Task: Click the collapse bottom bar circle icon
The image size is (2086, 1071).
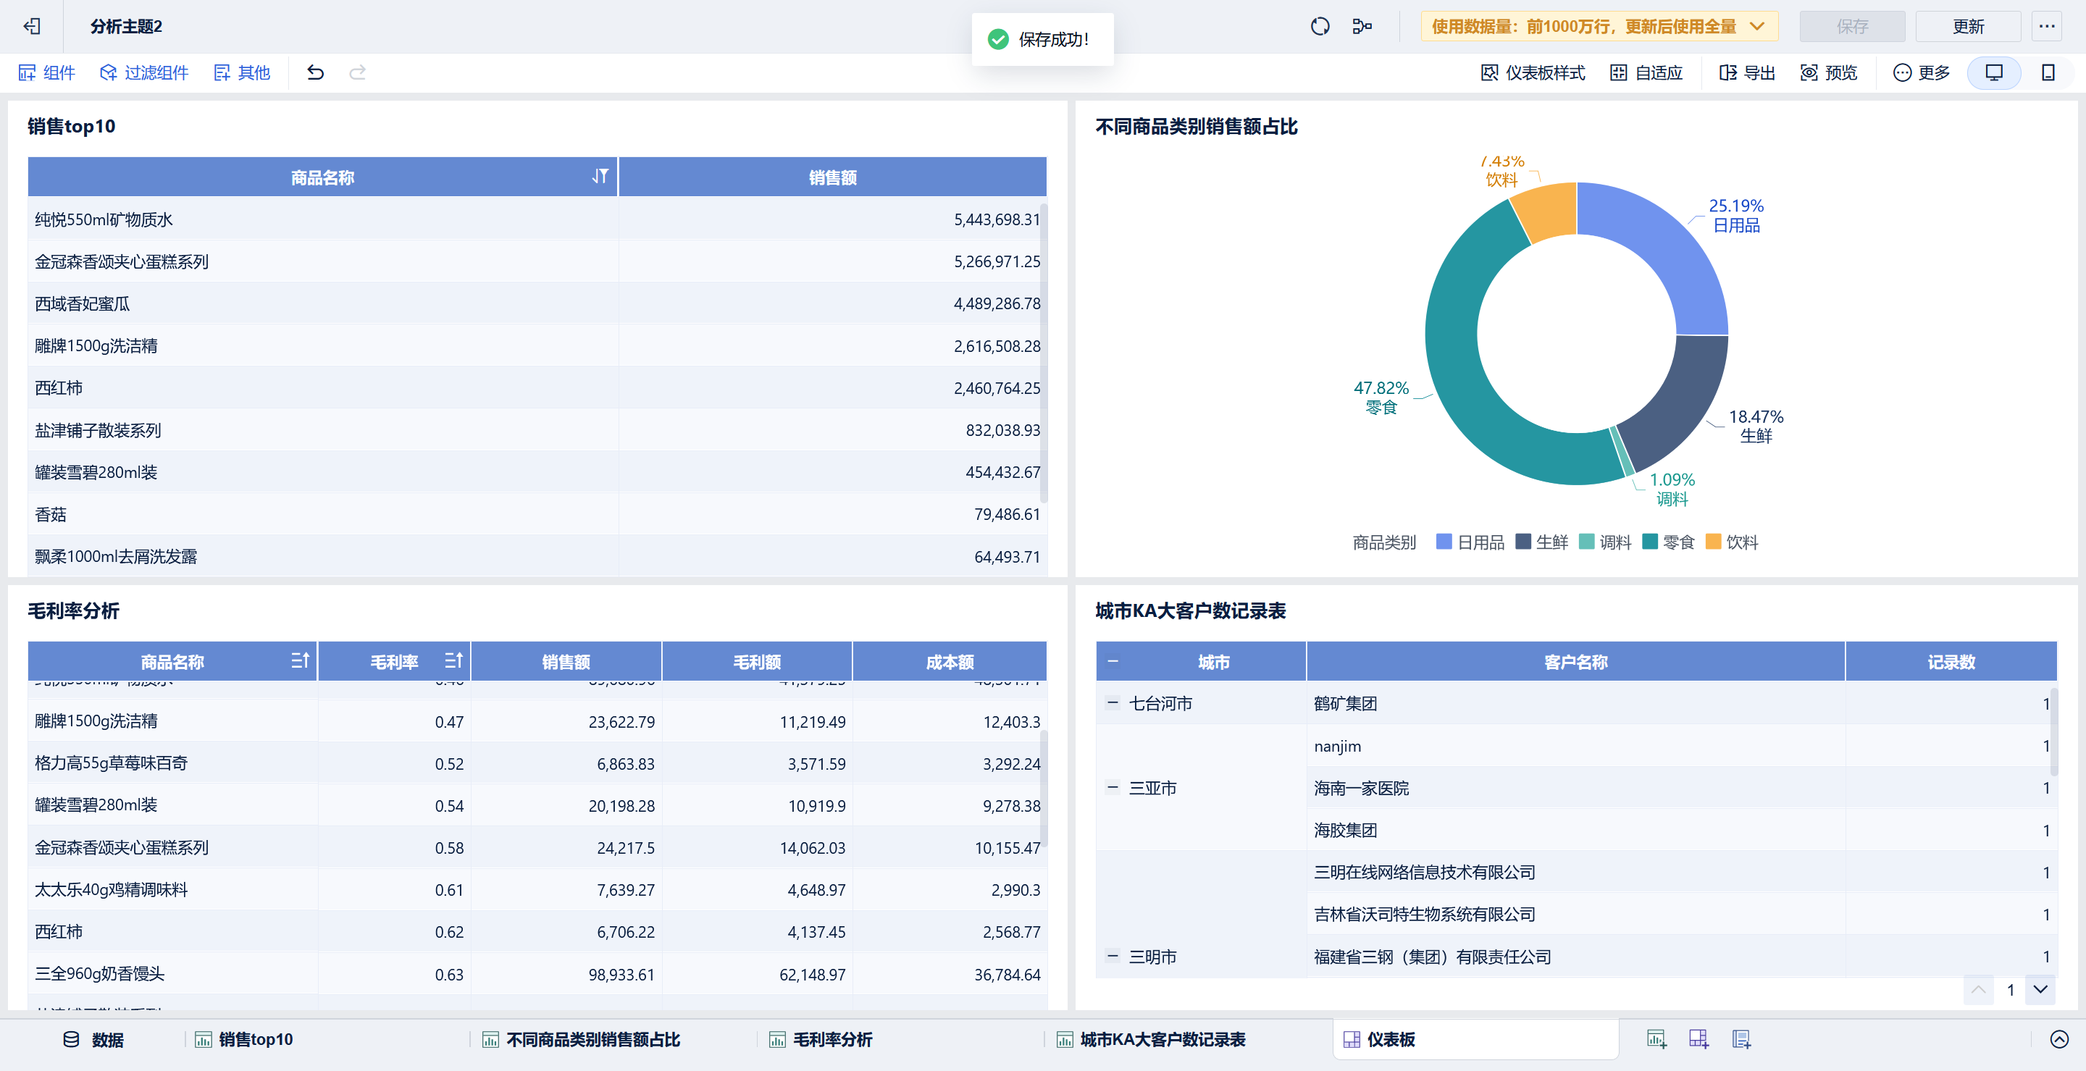Action: (x=2058, y=1038)
